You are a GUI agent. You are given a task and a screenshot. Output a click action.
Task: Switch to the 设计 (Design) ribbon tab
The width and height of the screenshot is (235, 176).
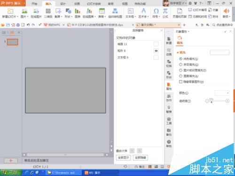[x=63, y=4]
